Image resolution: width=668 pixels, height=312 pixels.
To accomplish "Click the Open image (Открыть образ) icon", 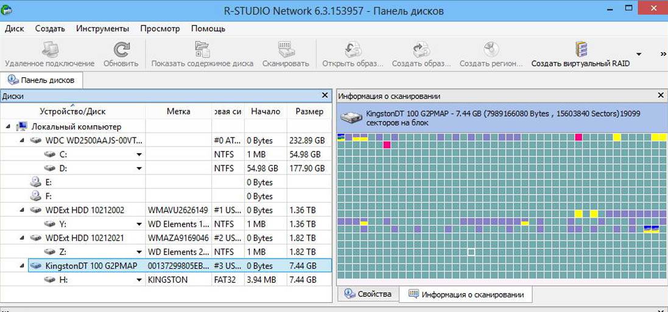I will [x=352, y=50].
